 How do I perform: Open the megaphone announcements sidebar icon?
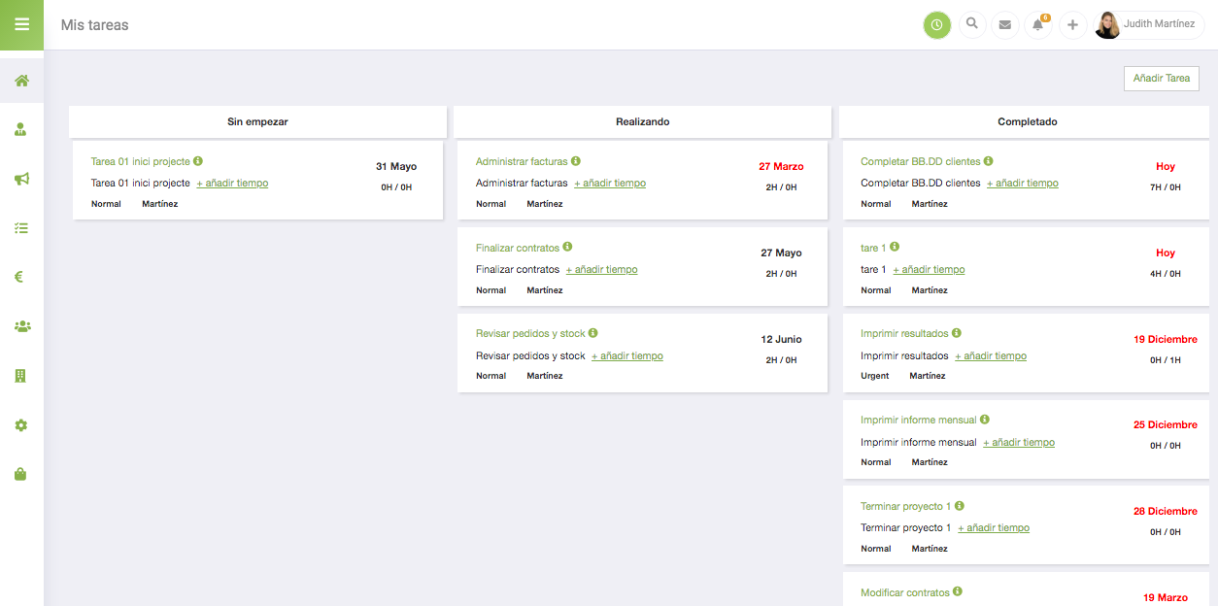[21, 179]
